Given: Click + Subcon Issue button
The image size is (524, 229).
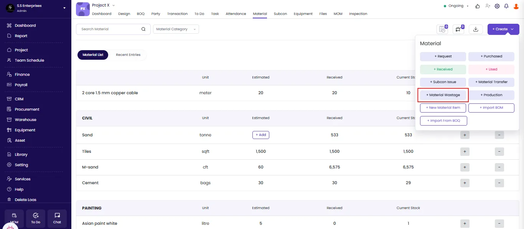Looking at the screenshot, I should coord(443,82).
